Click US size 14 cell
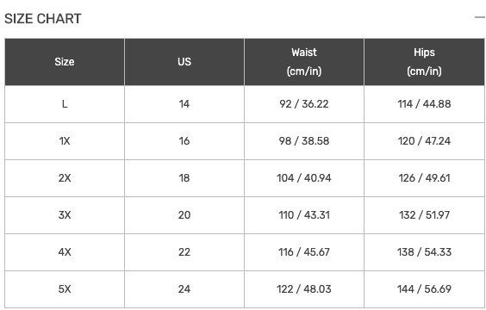 click(x=184, y=104)
